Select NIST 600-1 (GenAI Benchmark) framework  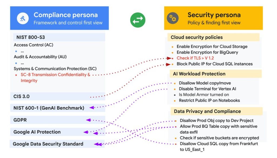tap(49, 108)
